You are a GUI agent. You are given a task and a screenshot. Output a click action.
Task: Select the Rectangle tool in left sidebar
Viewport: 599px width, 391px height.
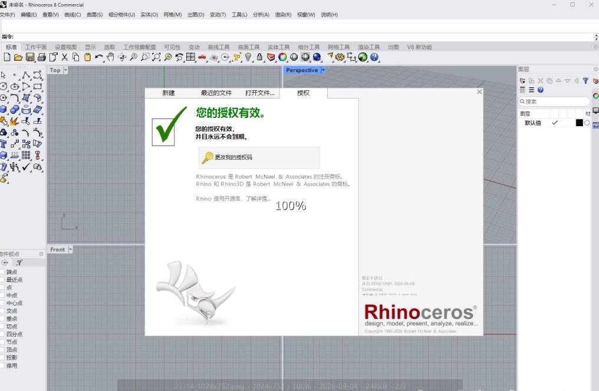(38, 87)
